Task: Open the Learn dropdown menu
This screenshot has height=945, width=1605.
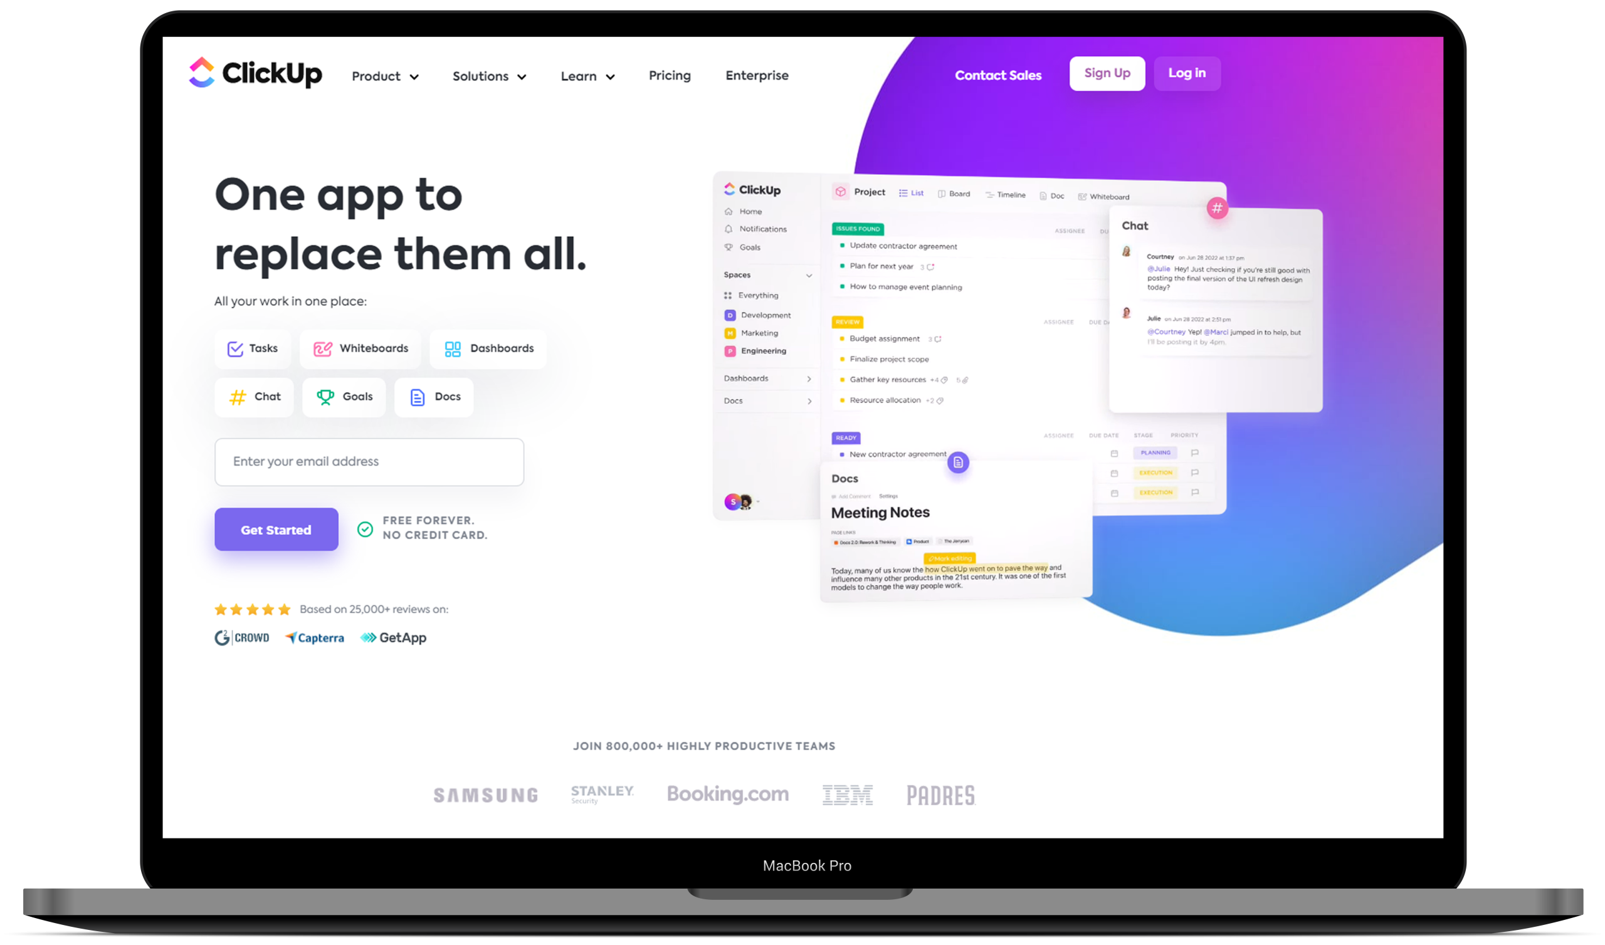Action: pos(586,75)
